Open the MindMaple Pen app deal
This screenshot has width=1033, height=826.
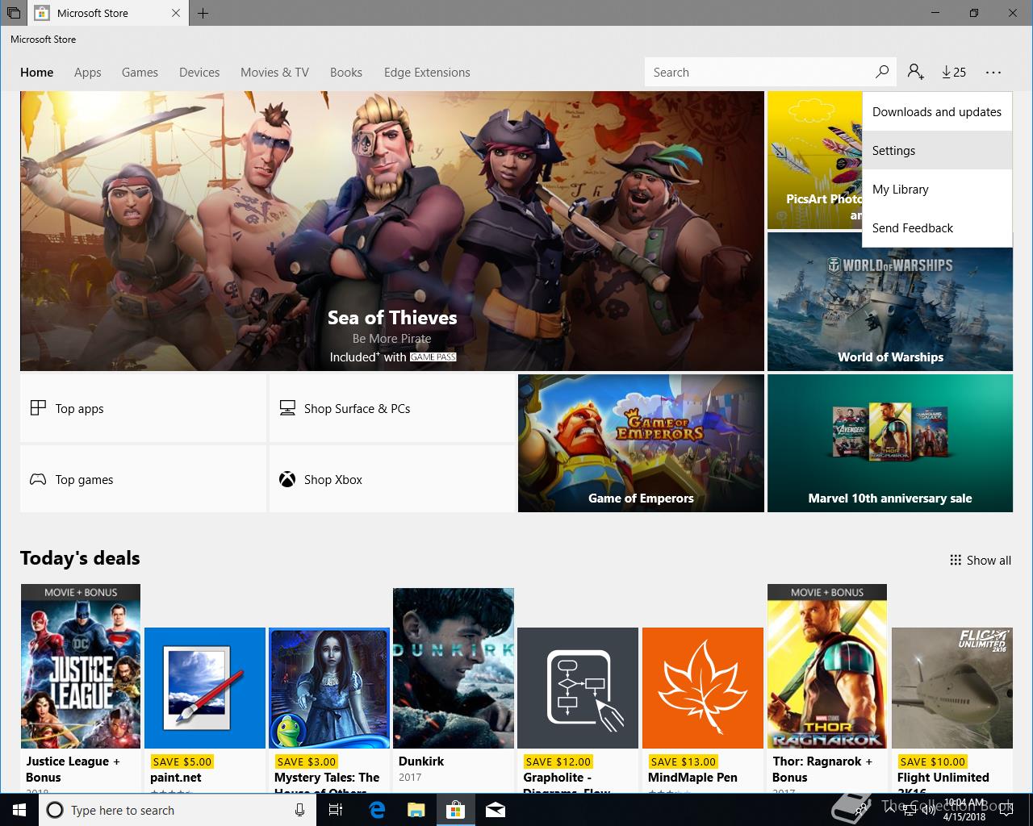[703, 710]
